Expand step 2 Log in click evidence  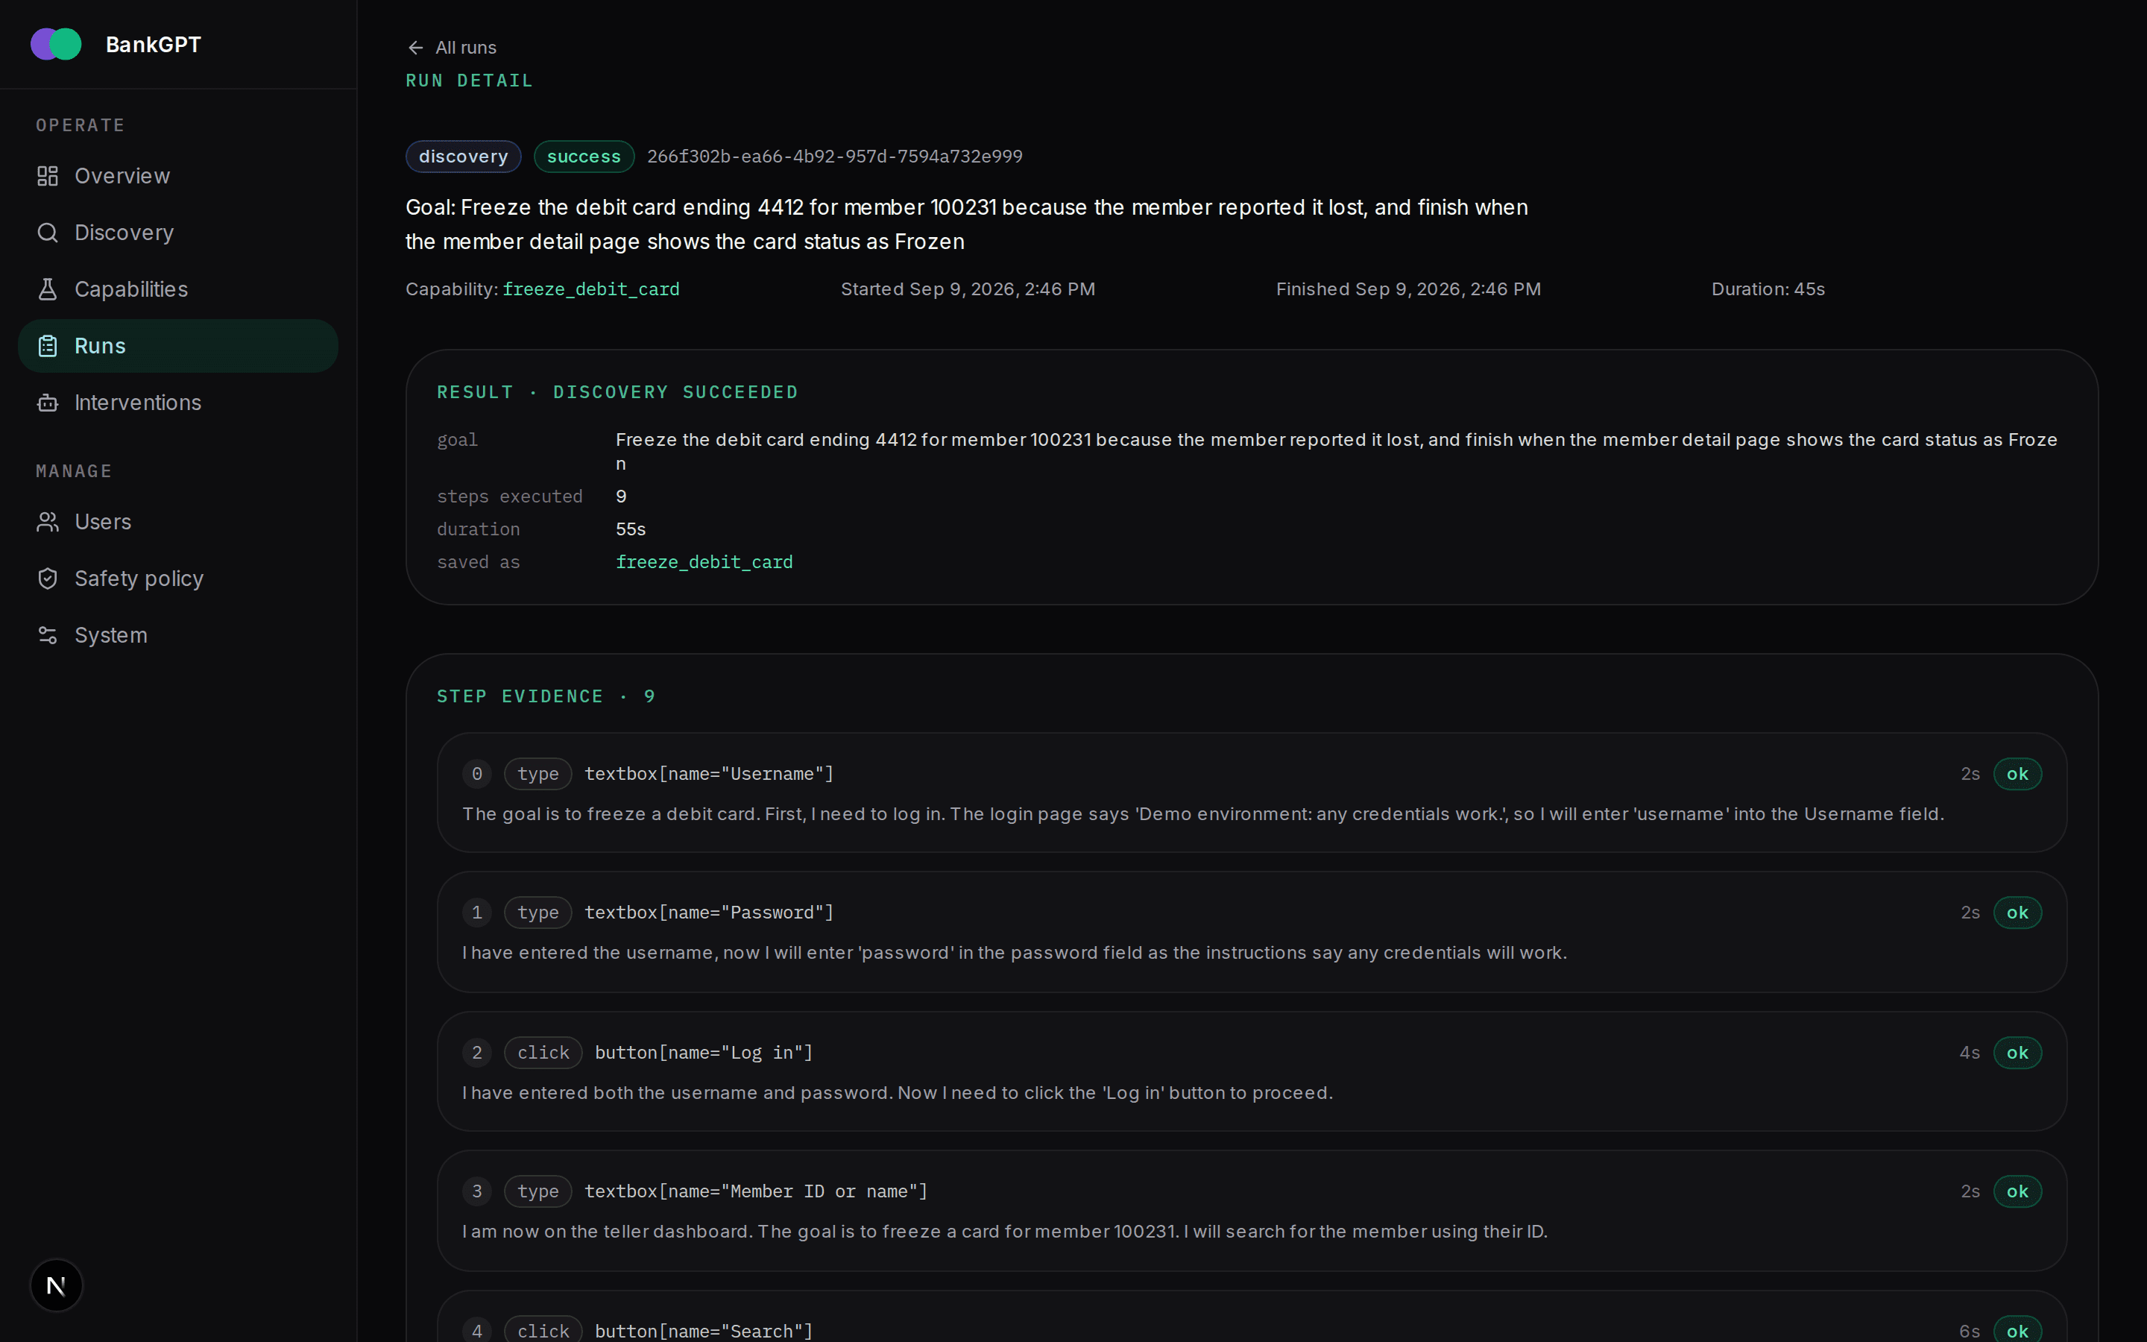pyautogui.click(x=1252, y=1071)
